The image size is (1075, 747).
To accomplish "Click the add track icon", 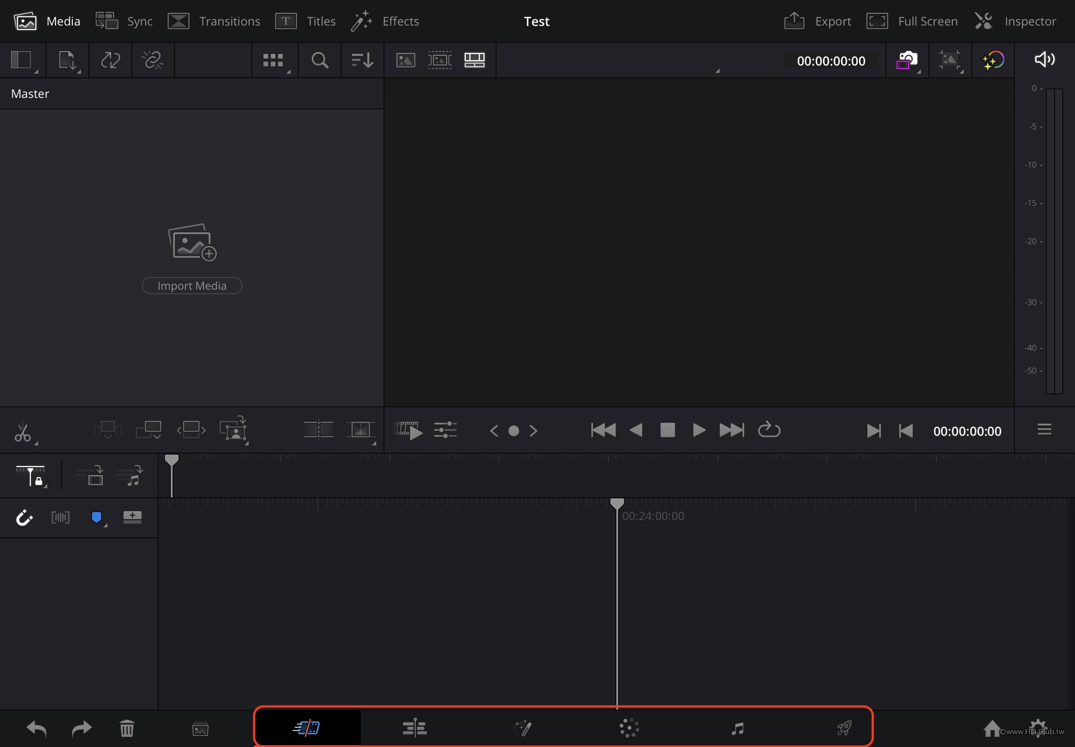I will pos(133,517).
